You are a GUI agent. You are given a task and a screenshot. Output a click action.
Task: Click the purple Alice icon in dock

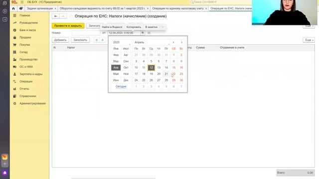(x=5, y=173)
